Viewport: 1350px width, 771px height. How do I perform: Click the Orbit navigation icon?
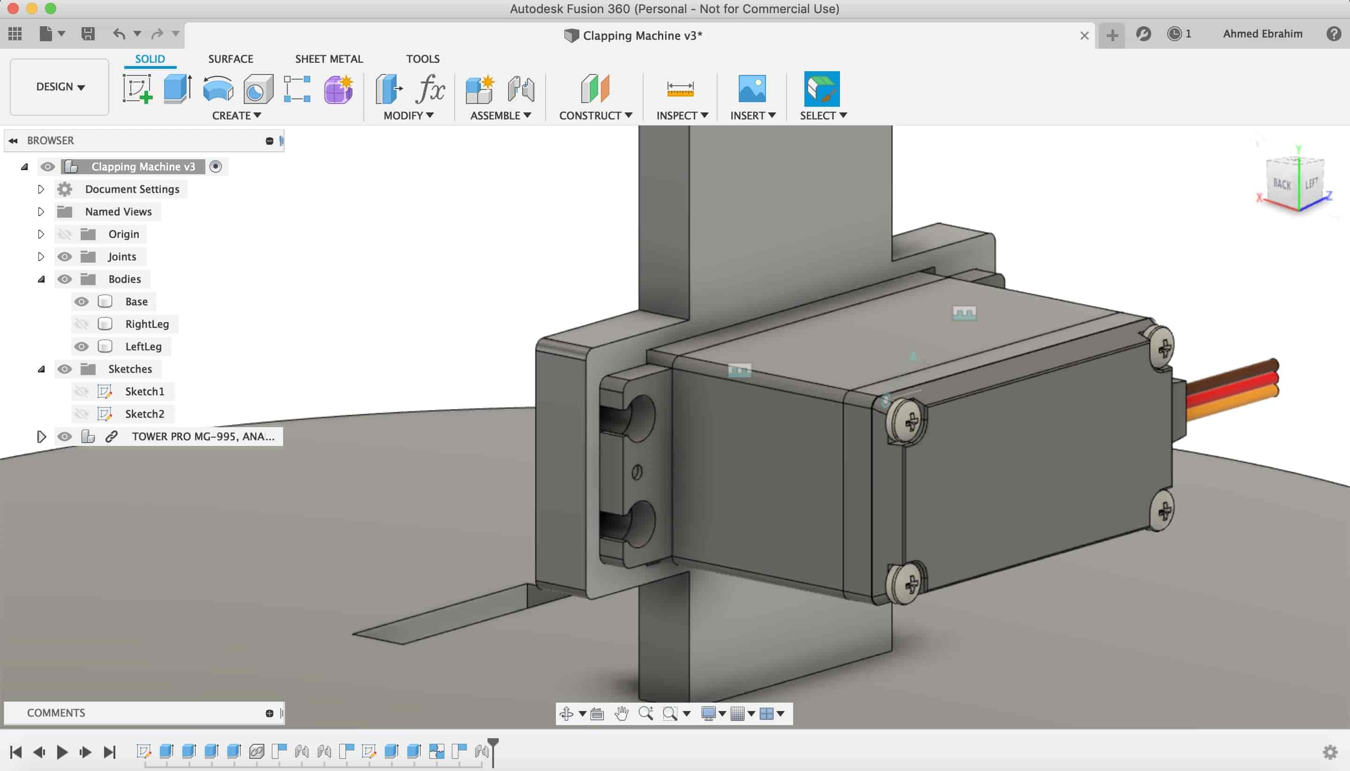(566, 714)
